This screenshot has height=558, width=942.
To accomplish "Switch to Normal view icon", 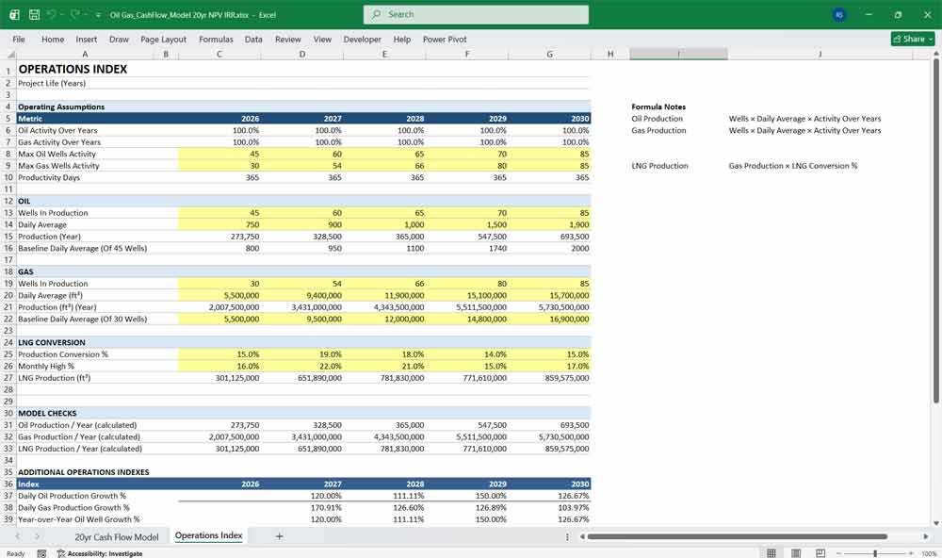I will [771, 553].
